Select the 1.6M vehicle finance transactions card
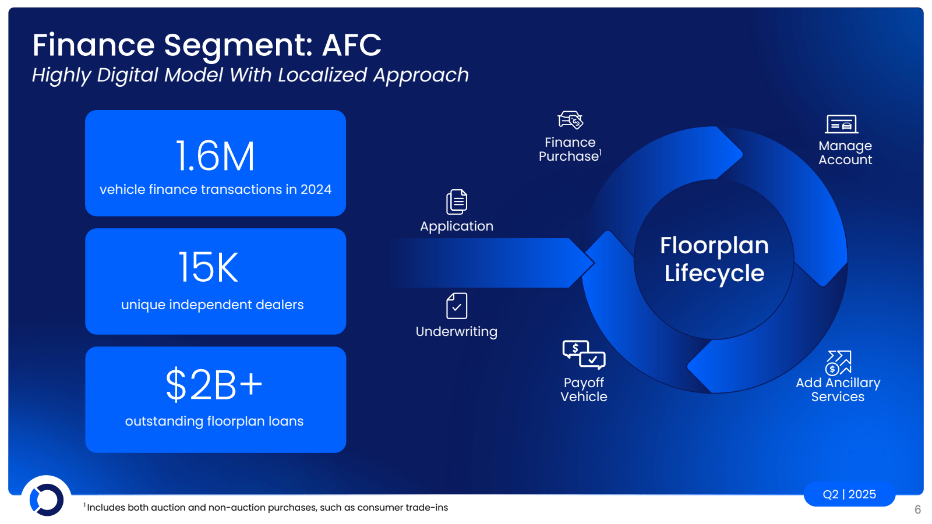The height and width of the screenshot is (524, 932). point(216,163)
